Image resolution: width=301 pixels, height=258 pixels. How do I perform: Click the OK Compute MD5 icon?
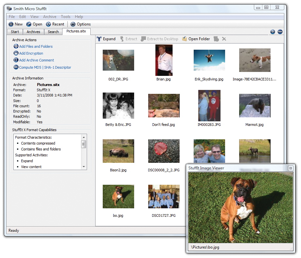point(16,67)
